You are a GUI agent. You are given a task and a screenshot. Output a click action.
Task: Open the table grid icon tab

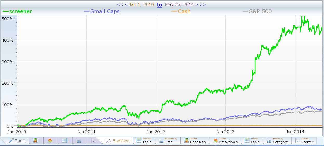[x=65, y=141]
